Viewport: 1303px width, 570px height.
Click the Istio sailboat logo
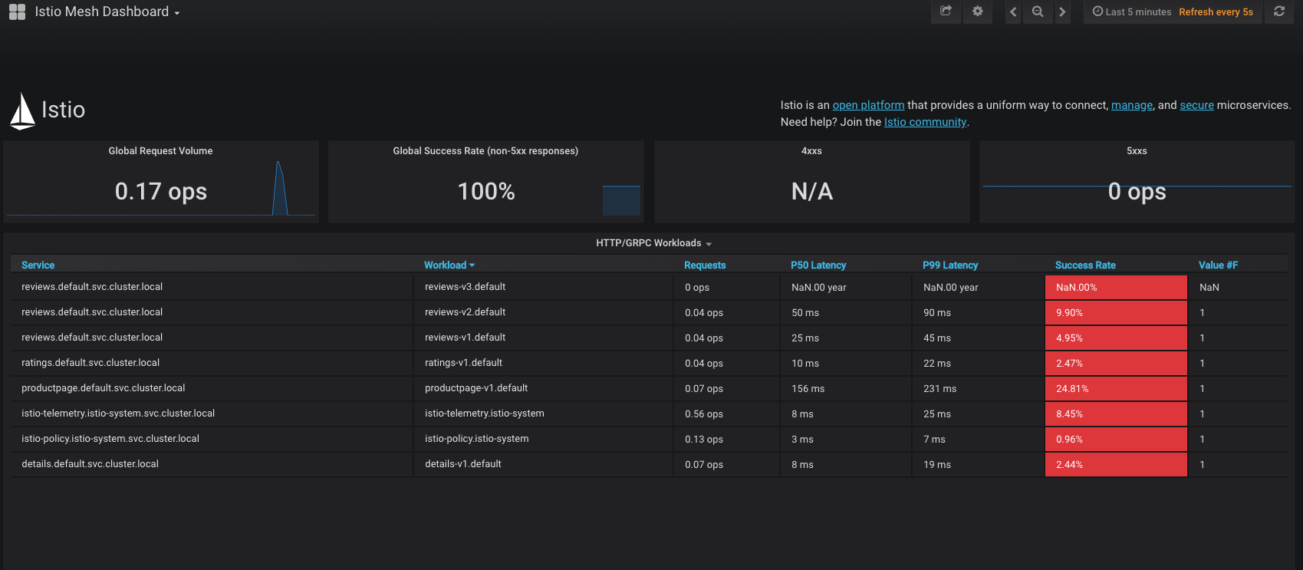22,111
